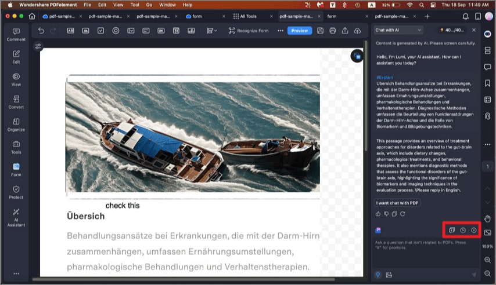The height and width of the screenshot is (285, 496).
Task: Go to home screen icon
Action: pos(32,16)
